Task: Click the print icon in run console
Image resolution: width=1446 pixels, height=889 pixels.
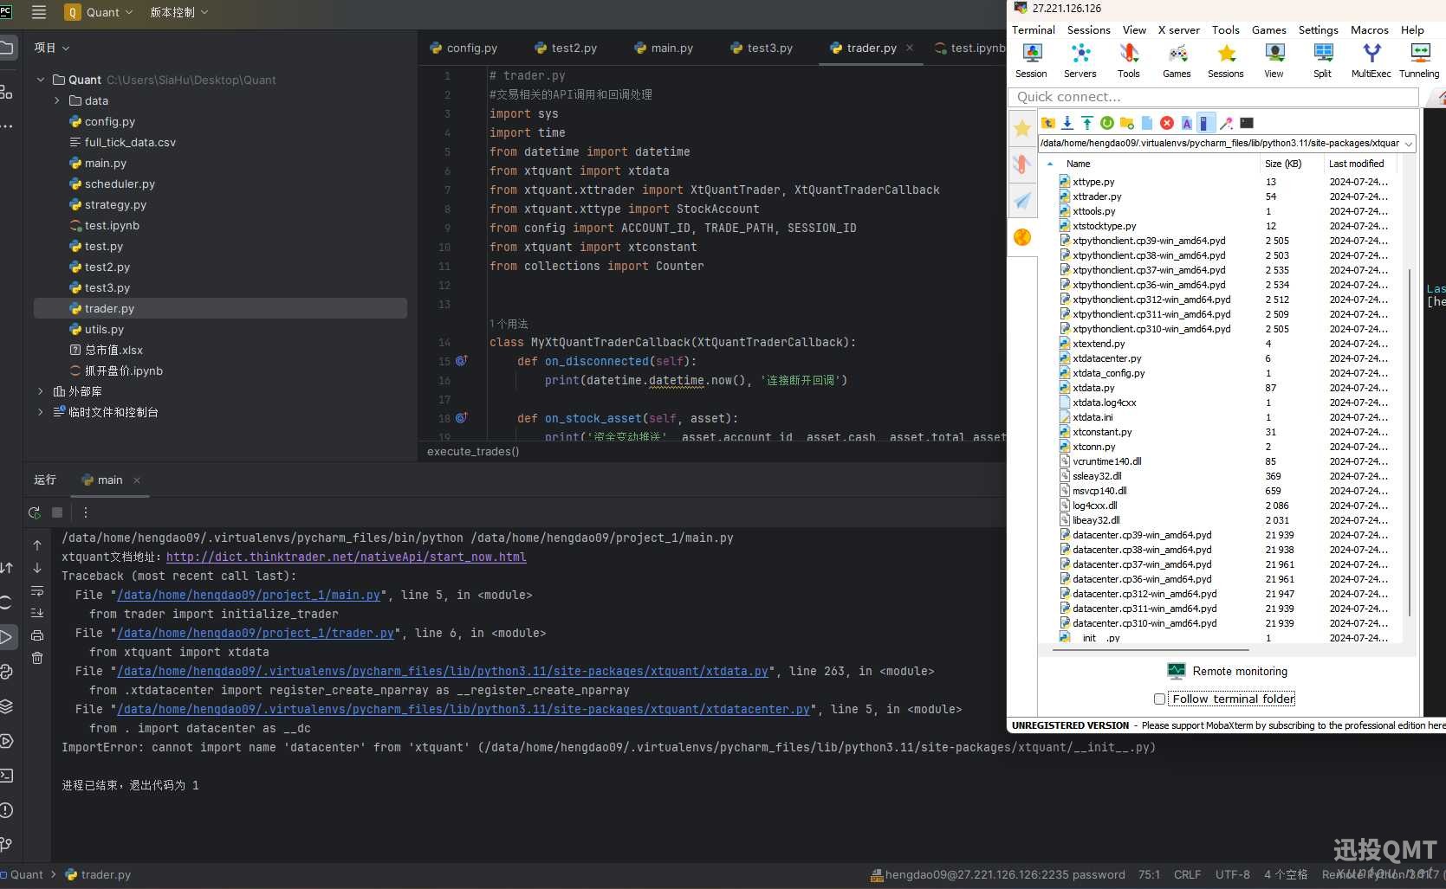Action: [x=37, y=635]
